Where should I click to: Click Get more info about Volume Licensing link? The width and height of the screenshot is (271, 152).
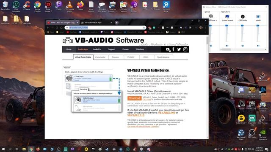coord(143,127)
